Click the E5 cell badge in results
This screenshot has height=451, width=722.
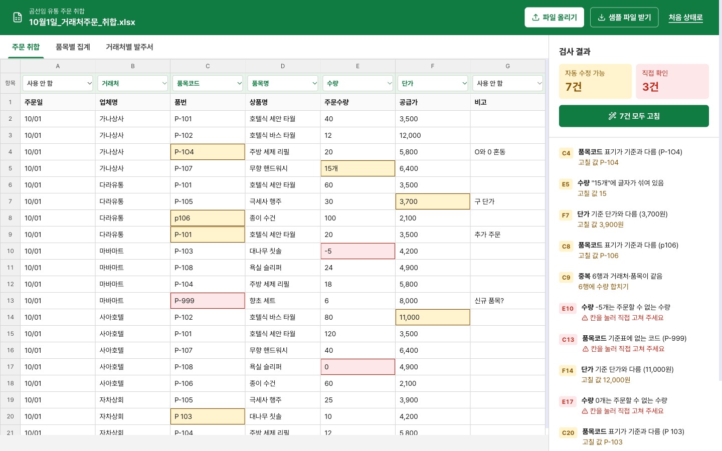tap(566, 184)
